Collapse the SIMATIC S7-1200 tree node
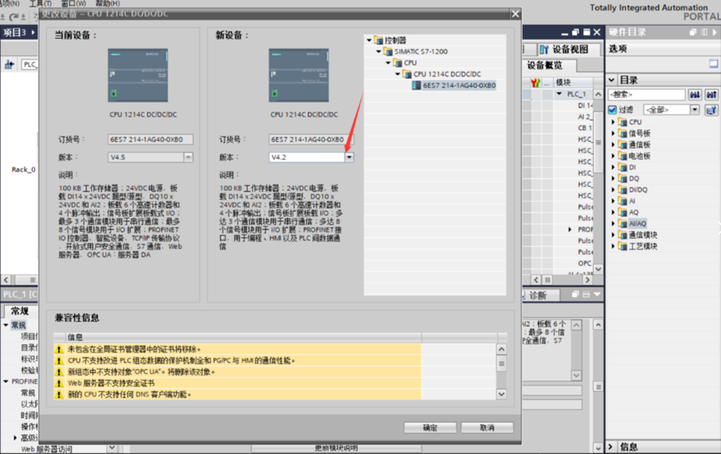721x454 pixels. (x=379, y=52)
